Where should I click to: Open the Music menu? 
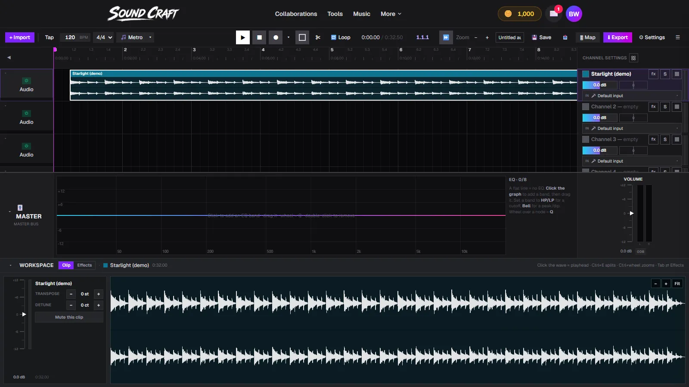[362, 14]
